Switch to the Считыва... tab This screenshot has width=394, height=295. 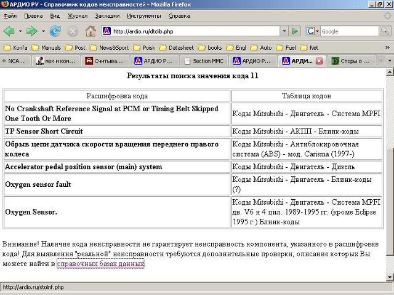107,61
